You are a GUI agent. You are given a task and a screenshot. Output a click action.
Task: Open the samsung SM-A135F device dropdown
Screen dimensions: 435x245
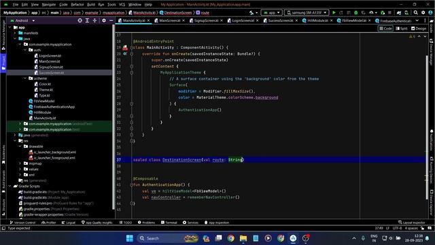tap(307, 13)
